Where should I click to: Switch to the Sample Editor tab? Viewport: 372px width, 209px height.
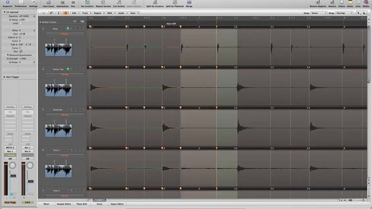64,204
